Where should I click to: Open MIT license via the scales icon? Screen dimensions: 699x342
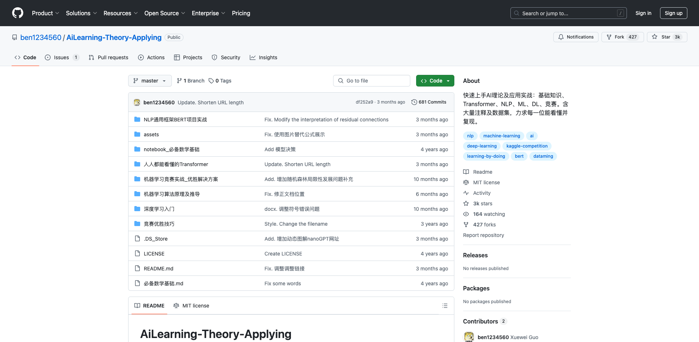tap(466, 182)
